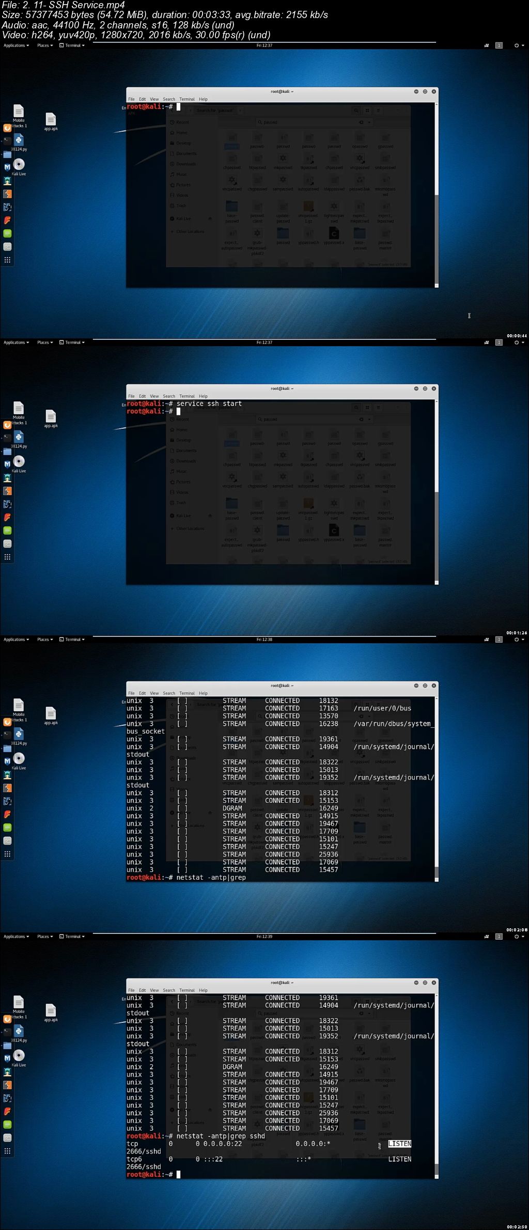529x1230 pixels.
Task: Open the Firefox dock icon in frame 00:02:50
Action: [x=7, y=1019]
